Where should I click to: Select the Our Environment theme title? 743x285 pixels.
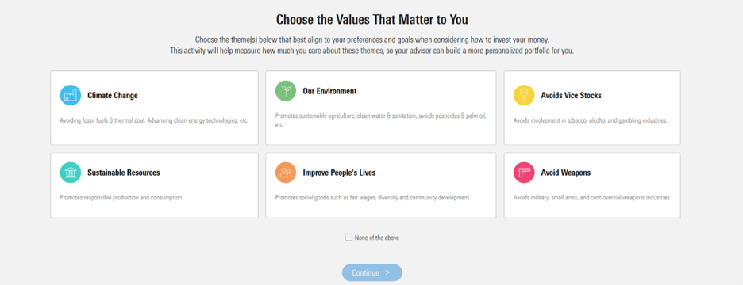point(329,91)
